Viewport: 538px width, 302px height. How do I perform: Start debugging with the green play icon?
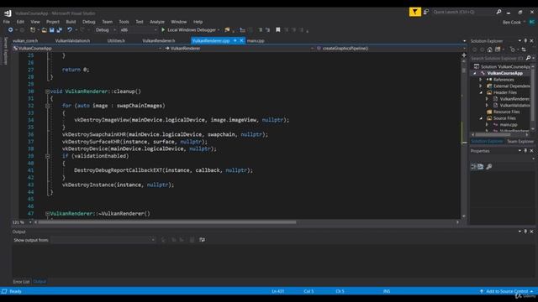163,30
